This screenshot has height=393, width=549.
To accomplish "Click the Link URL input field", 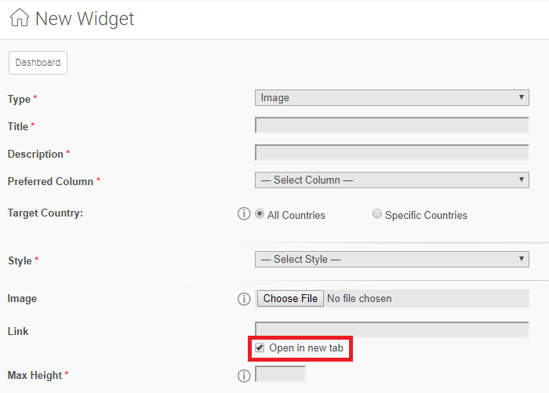I will (x=392, y=329).
